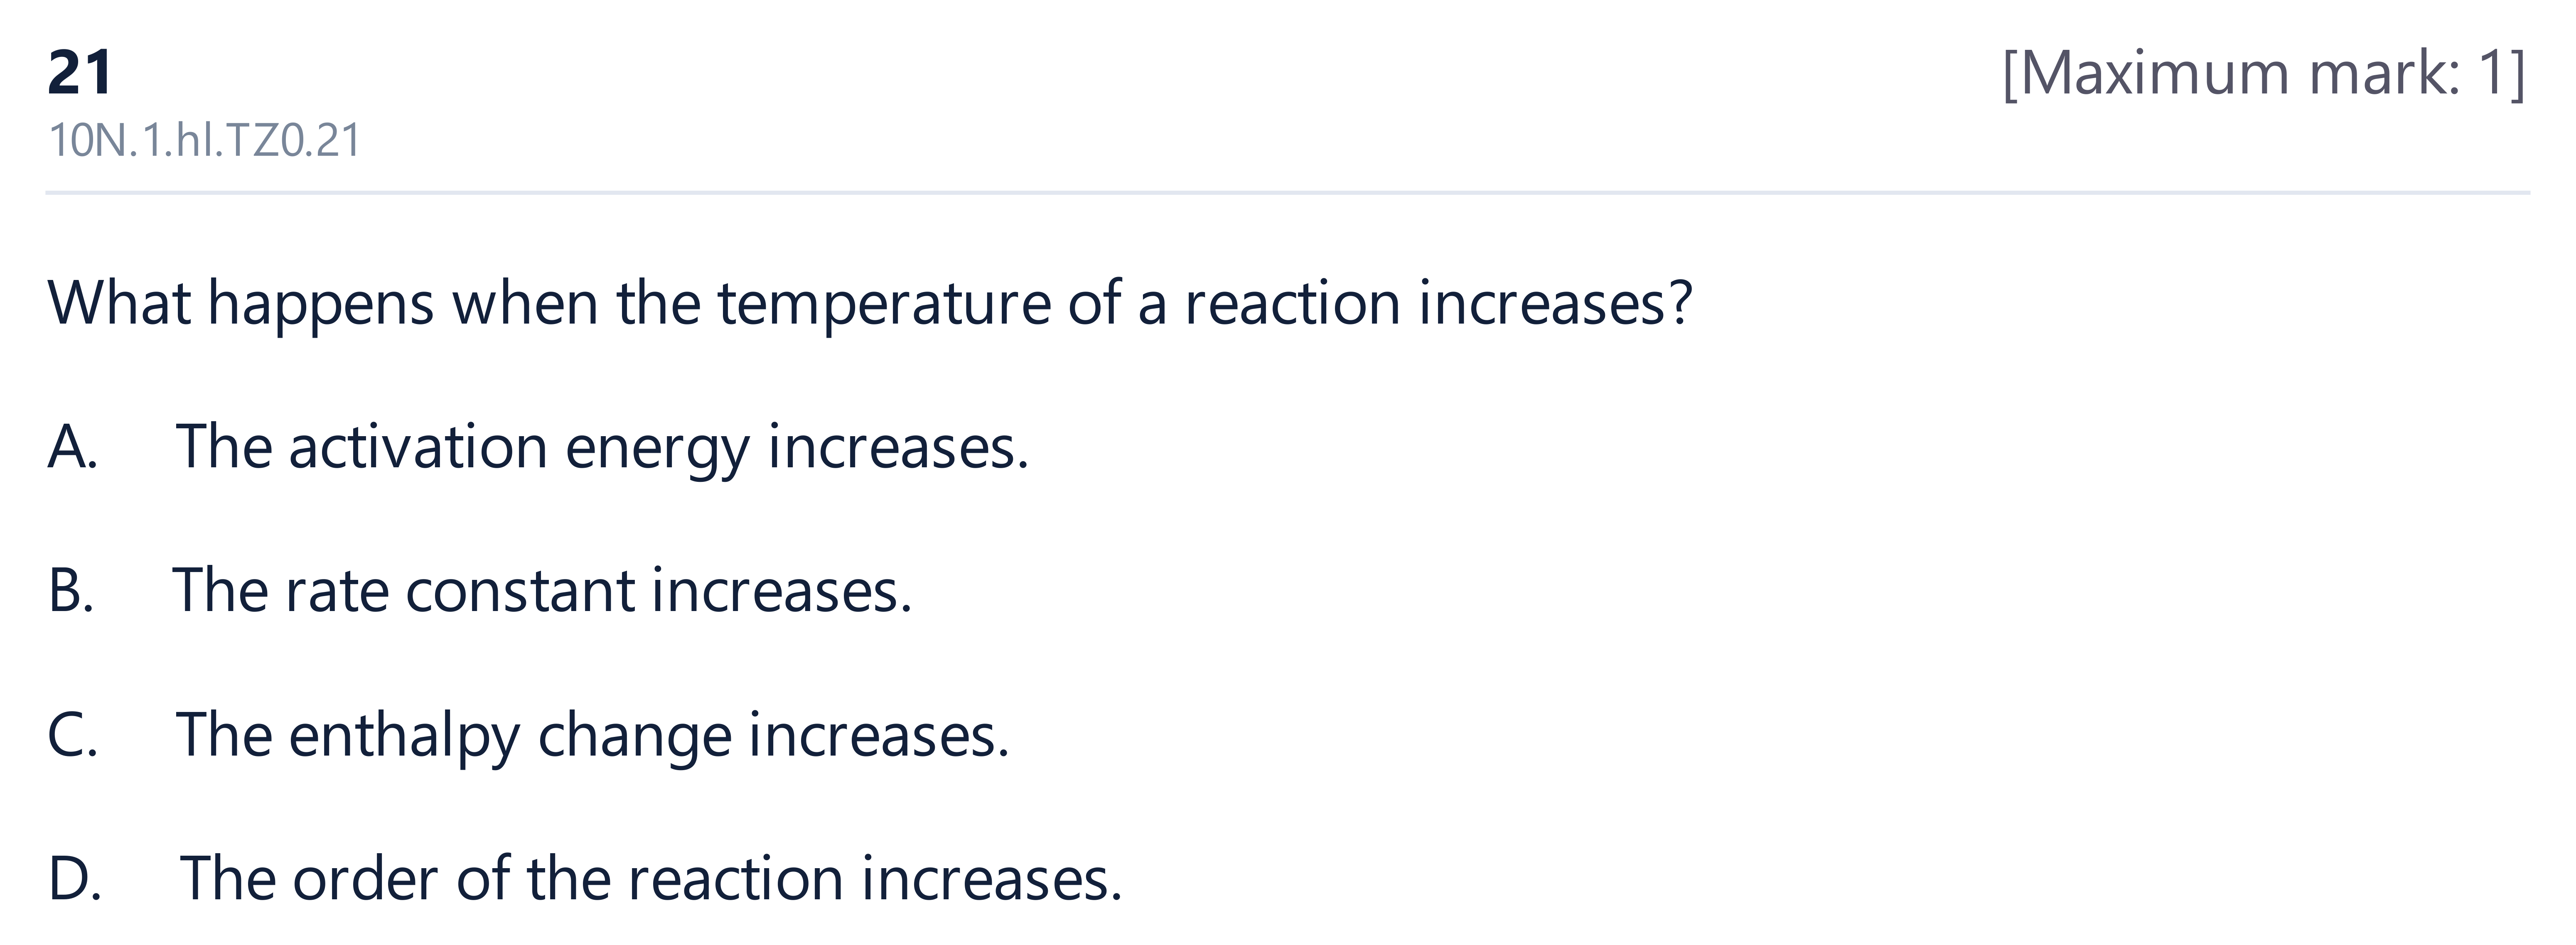The width and height of the screenshot is (2576, 945).
Task: Choose "The rate constant increases." answer text
Action: (542, 591)
